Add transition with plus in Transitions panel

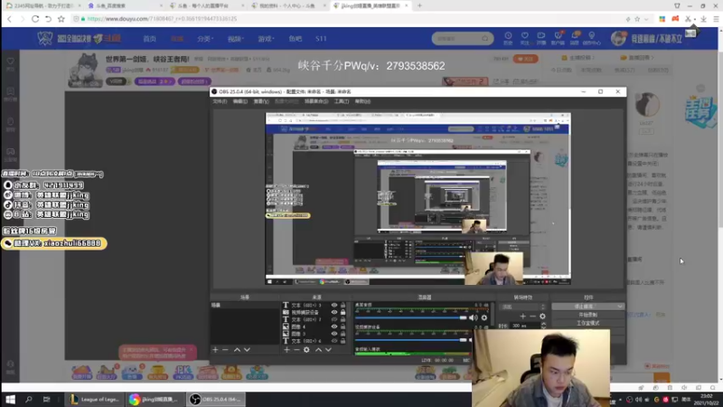click(x=523, y=316)
